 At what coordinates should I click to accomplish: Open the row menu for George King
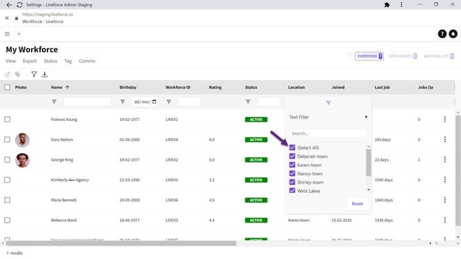coord(444,159)
